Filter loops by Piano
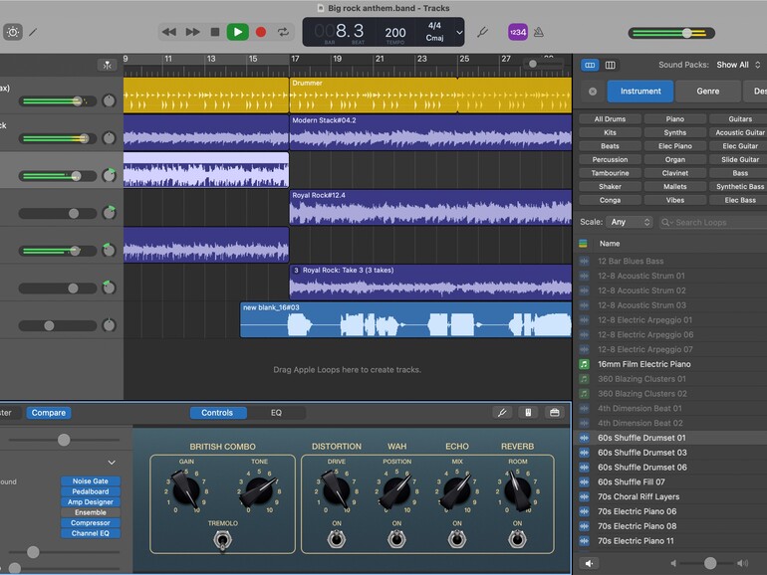The image size is (767, 575). coord(675,119)
